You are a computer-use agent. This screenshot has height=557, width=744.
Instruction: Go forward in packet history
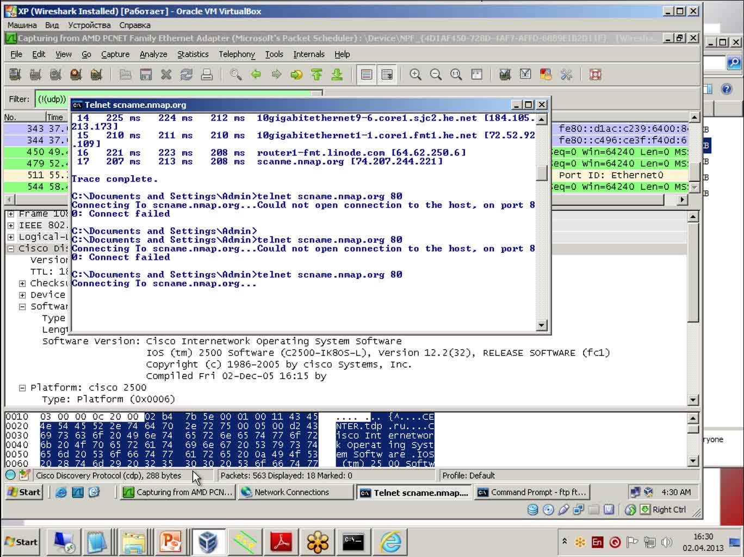(x=276, y=75)
